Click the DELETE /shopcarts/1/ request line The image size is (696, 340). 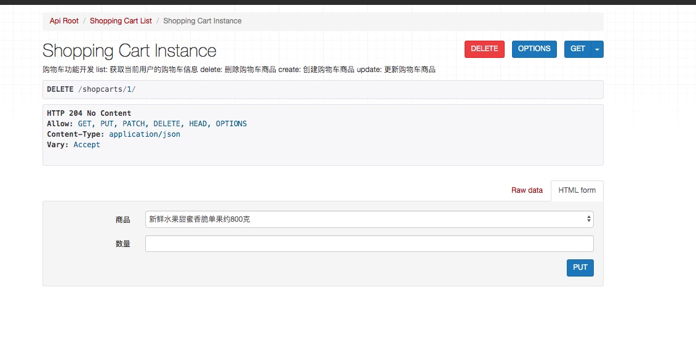[x=91, y=89]
